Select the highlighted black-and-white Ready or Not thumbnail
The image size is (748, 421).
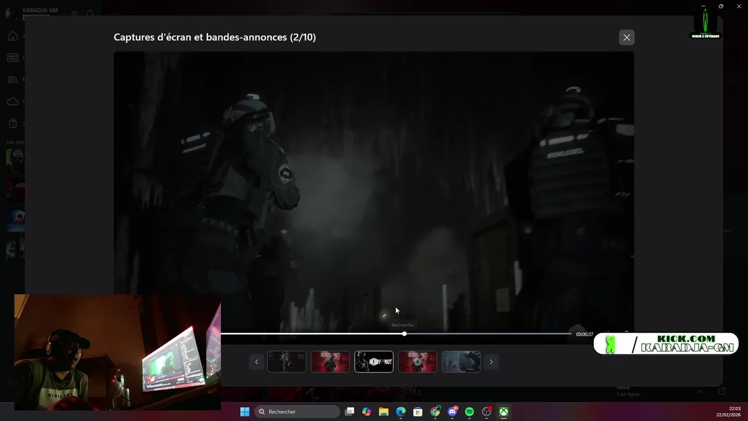tap(374, 362)
